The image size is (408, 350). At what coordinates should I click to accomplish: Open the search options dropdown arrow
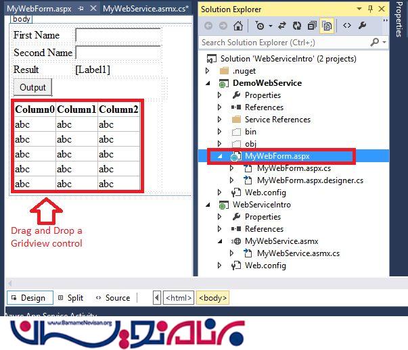tap(384, 42)
